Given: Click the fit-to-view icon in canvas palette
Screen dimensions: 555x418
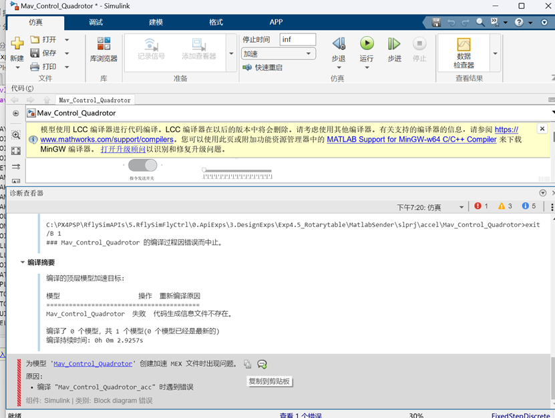Looking at the screenshot, I should coord(16,151).
